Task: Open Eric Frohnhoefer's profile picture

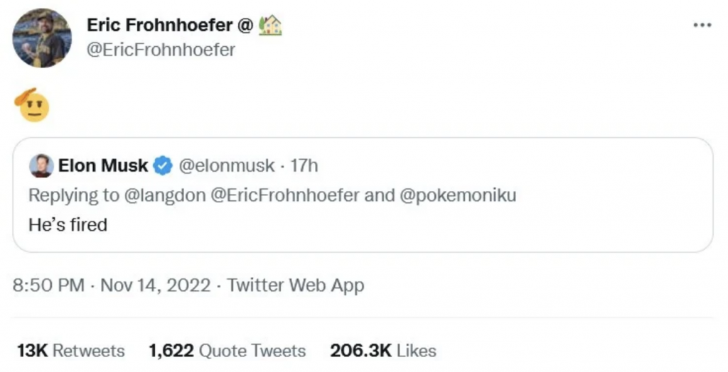Action: [42, 38]
